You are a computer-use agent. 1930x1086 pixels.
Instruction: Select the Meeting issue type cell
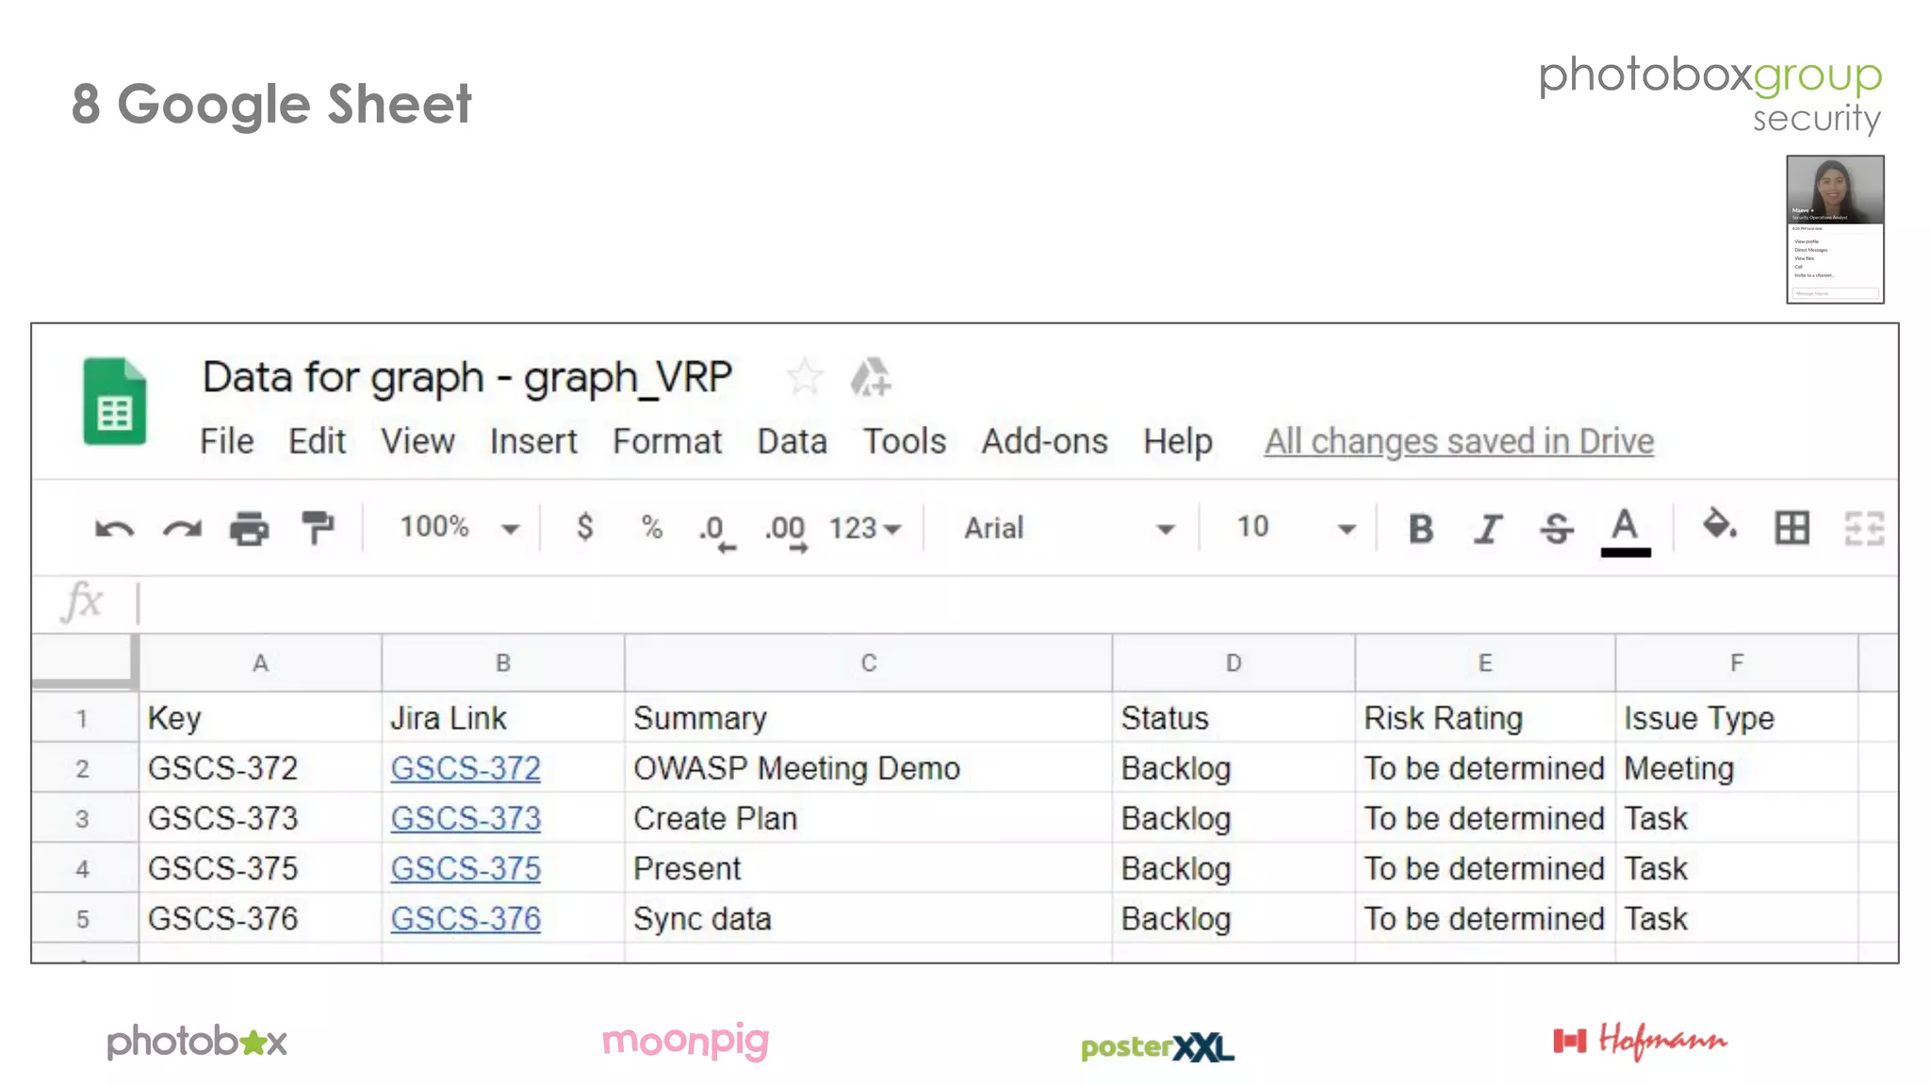coord(1737,768)
